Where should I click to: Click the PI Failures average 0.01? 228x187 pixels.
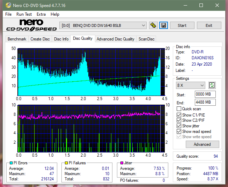tap(105, 169)
